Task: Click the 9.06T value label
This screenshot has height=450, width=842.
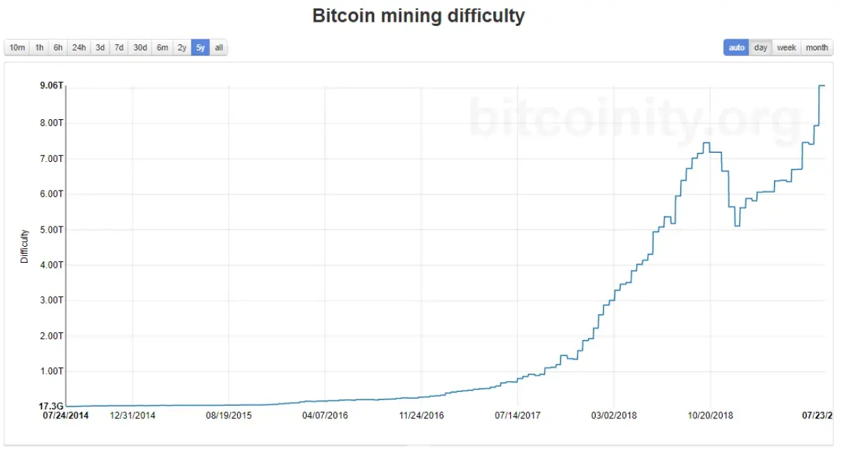Action: (x=50, y=84)
